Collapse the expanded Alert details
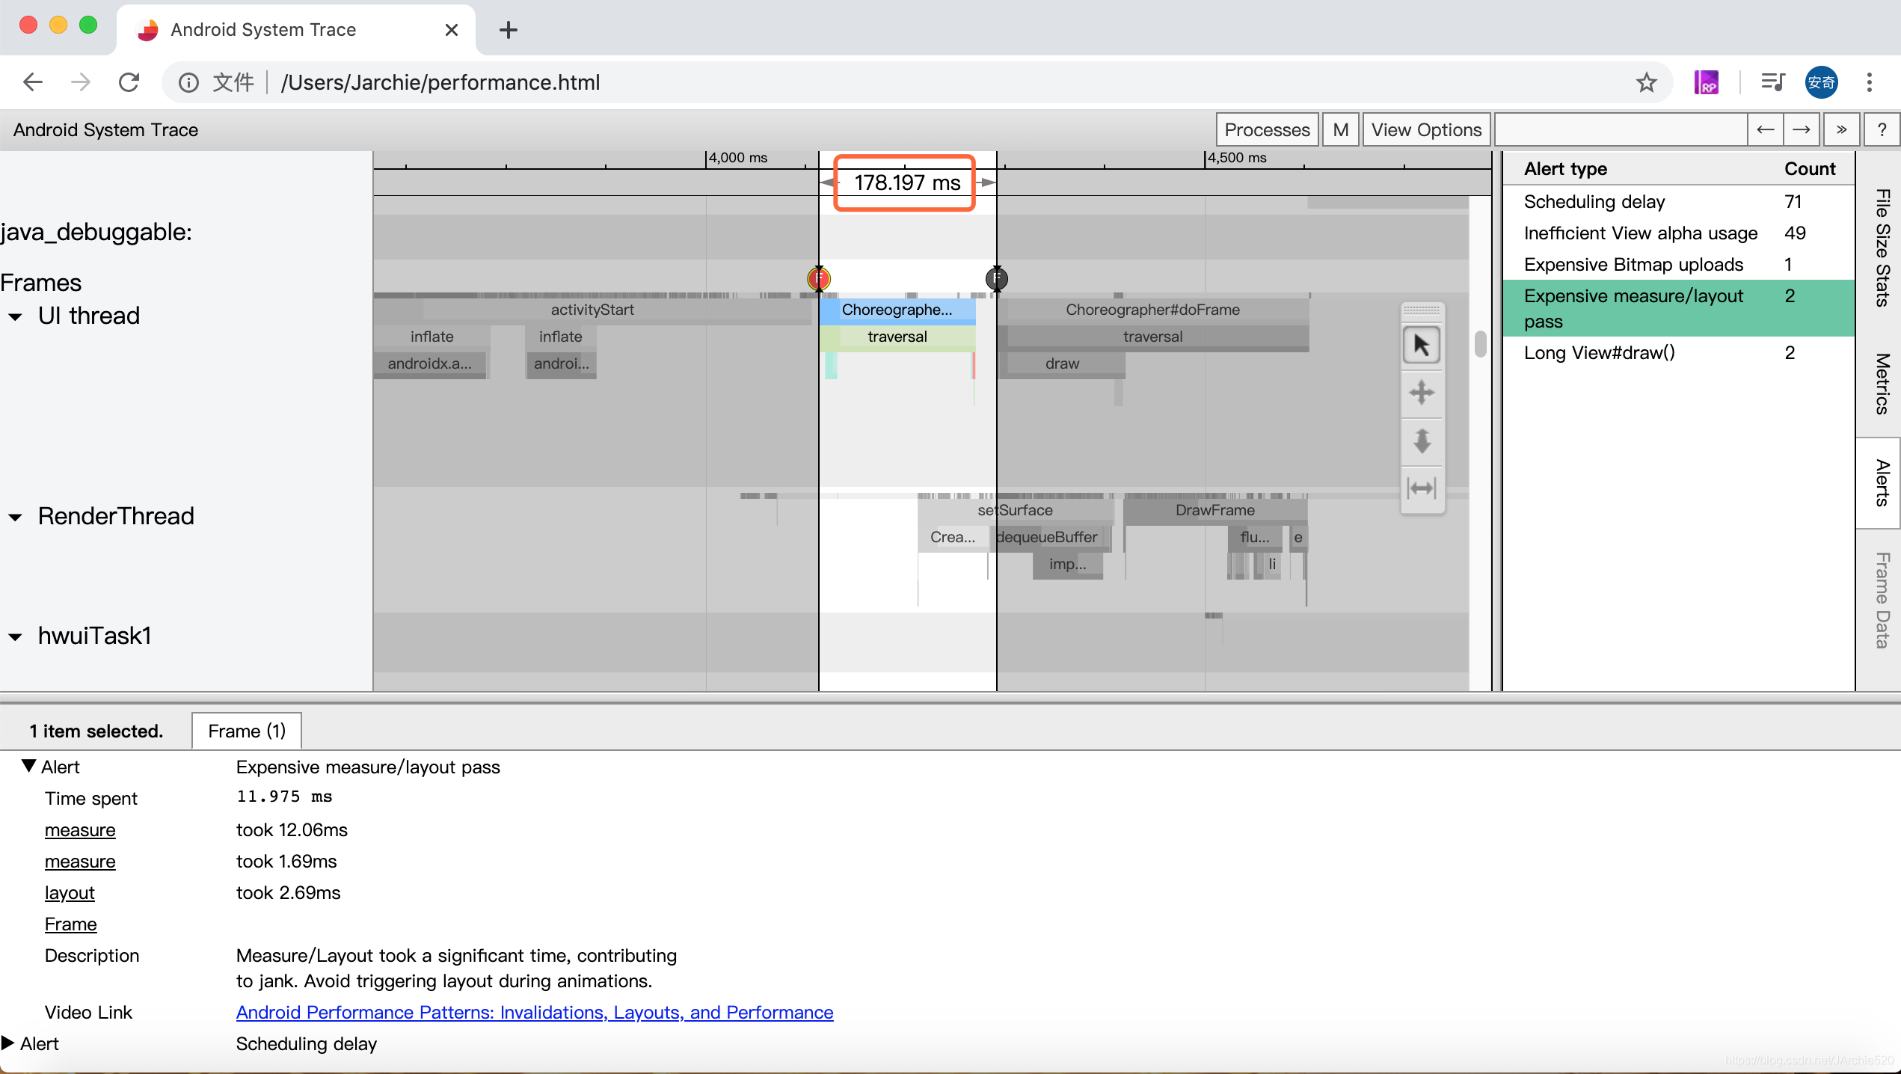This screenshot has width=1901, height=1074. [x=28, y=766]
